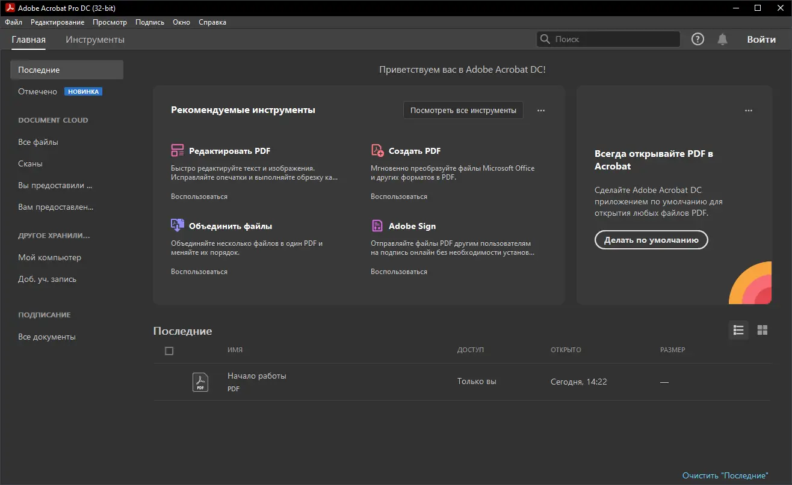Switch to the Инструменты tab
Screen dimensions: 792x485
click(x=94, y=39)
